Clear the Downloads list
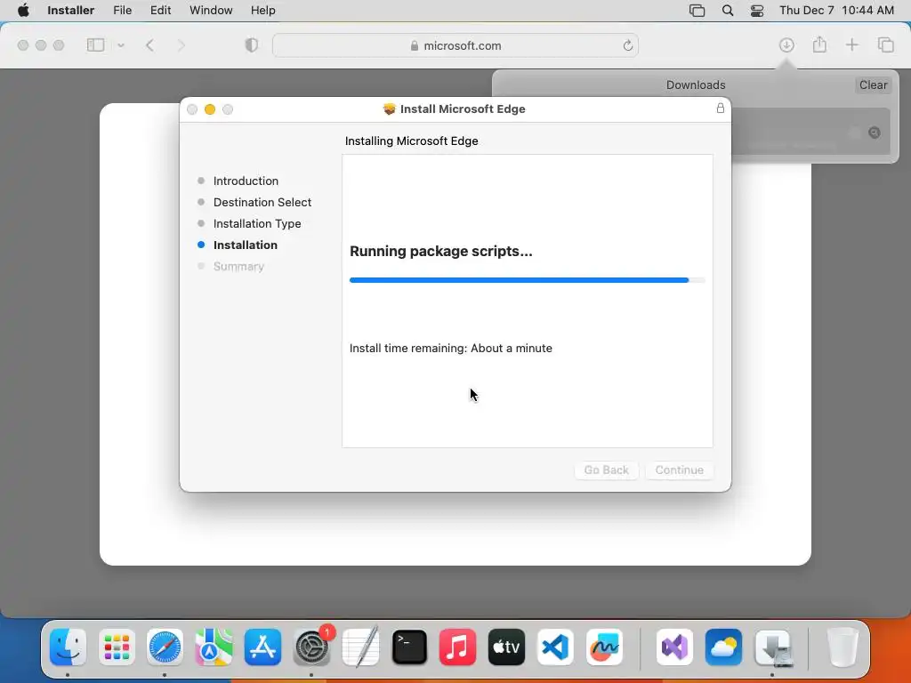911x683 pixels. [873, 84]
